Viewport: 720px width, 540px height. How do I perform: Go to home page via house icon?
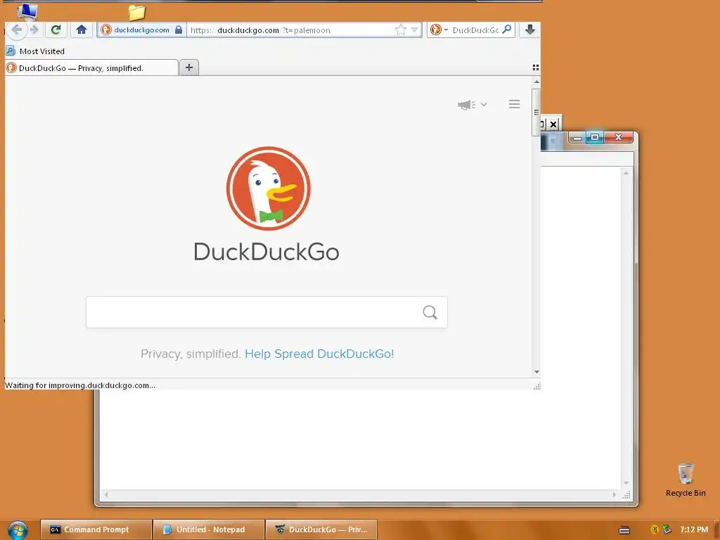pos(82,30)
